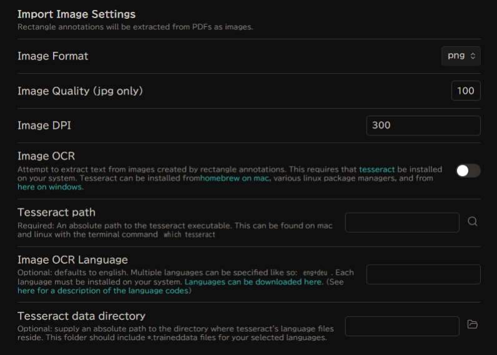The image size is (497, 355).
Task: Focus the Tesseract path text box
Action: click(401, 222)
